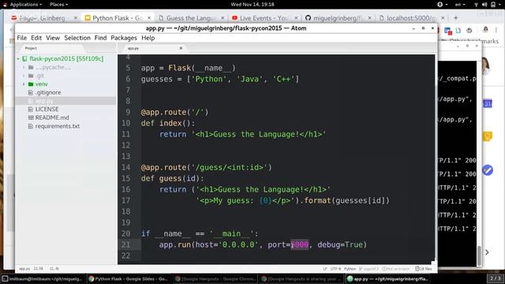The width and height of the screenshot is (505, 284).
Task: Open requirements.txt from the tree
Action: 58,126
